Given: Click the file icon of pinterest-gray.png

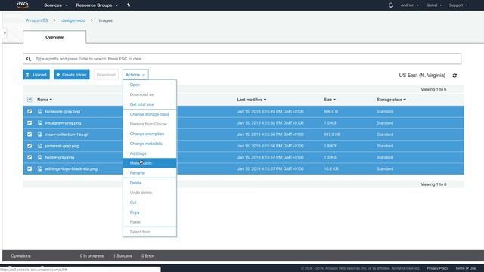Looking at the screenshot, I should 40,146.
